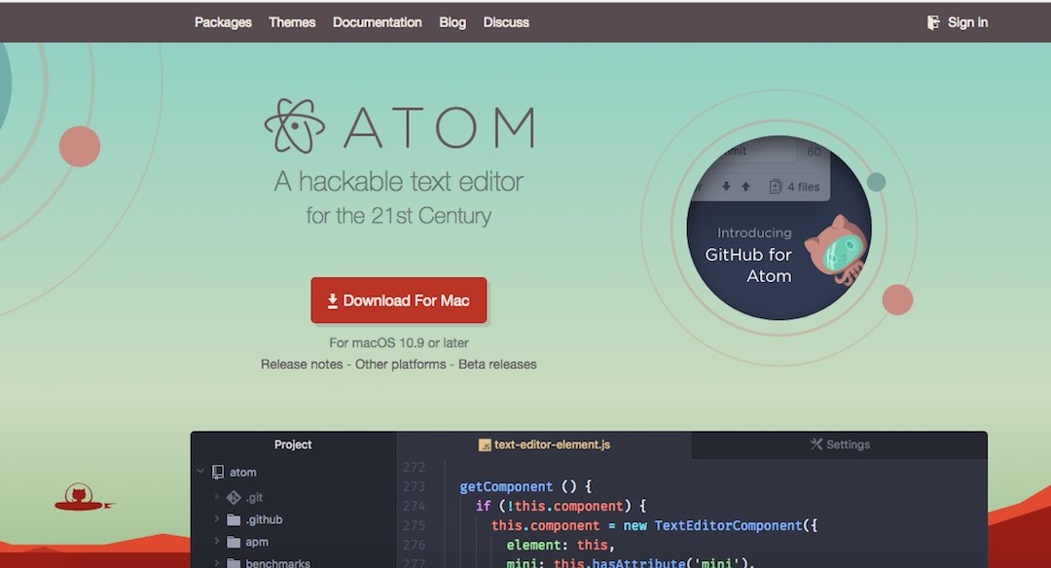The width and height of the screenshot is (1051, 568).
Task: Click line number 276 in gutter
Action: point(414,546)
